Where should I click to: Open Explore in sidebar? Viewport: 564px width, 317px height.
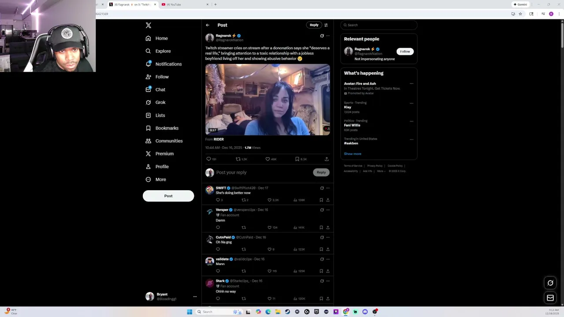(x=158, y=51)
